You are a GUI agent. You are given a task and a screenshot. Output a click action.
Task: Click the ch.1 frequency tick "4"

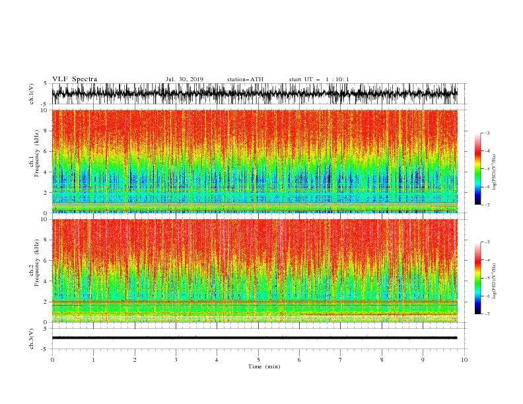46,172
